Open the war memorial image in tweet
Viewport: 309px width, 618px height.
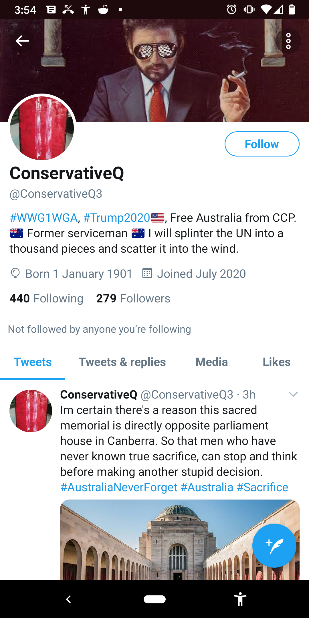[x=180, y=540]
